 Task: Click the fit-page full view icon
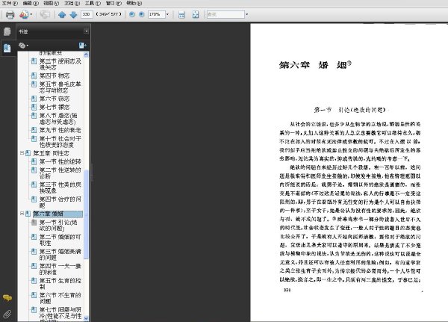(x=196, y=15)
